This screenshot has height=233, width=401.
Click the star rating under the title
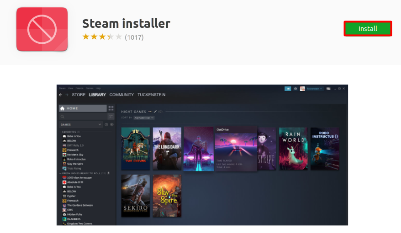[102, 37]
